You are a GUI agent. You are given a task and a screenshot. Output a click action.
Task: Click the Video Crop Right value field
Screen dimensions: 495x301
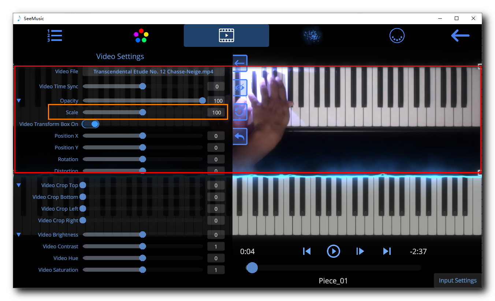(216, 220)
